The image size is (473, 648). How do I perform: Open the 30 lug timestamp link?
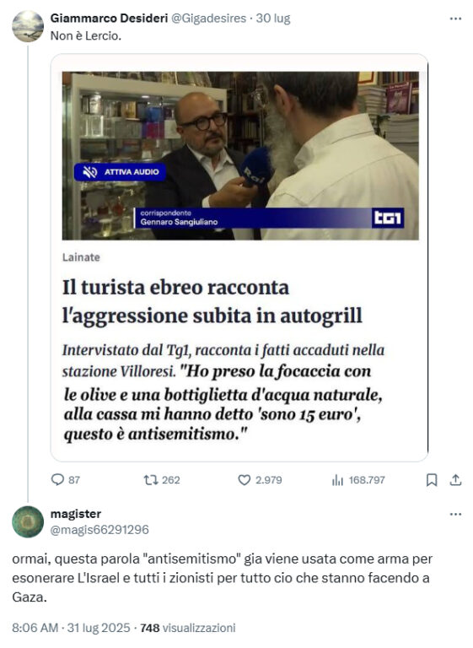tap(273, 19)
